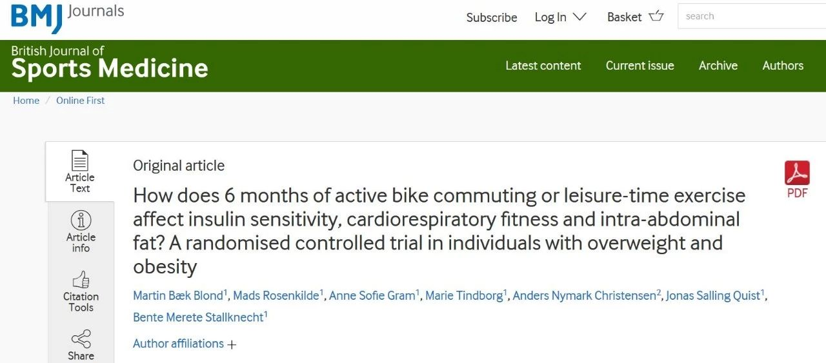Screen dimensions: 826x363
Task: Open the Article info icon
Action: click(x=81, y=221)
